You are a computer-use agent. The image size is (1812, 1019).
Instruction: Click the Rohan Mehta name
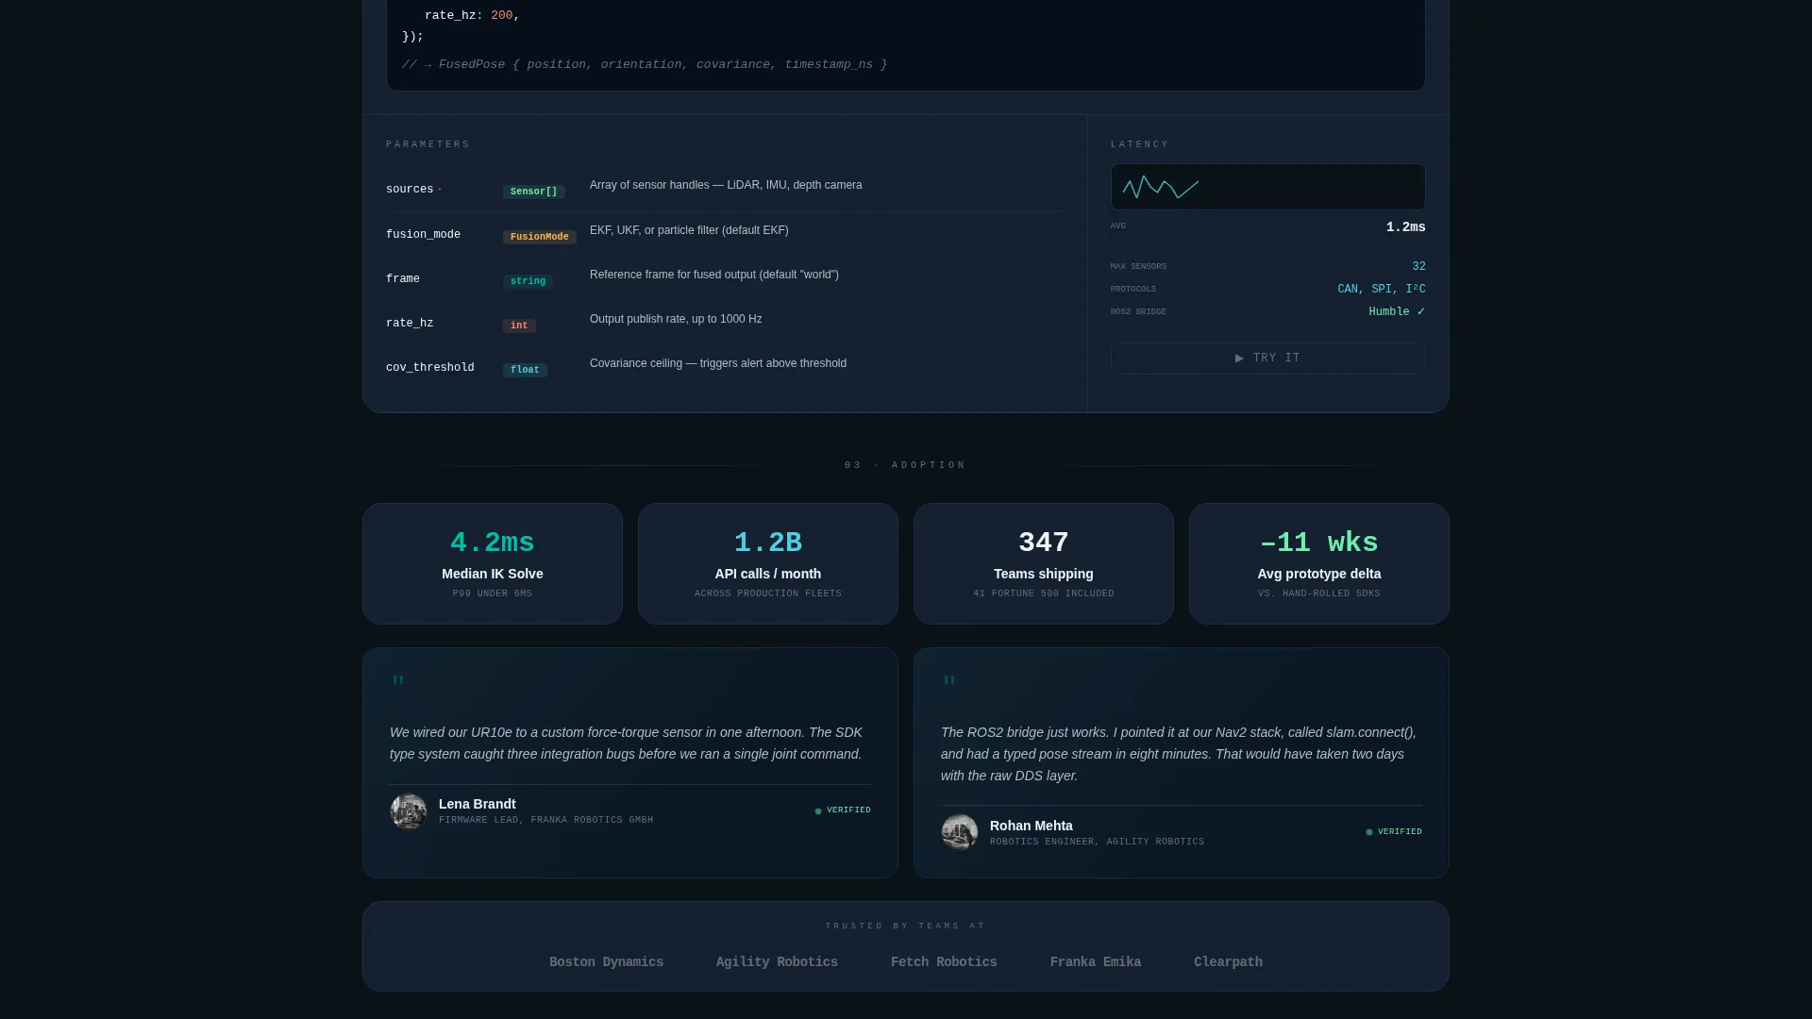coord(1031,826)
